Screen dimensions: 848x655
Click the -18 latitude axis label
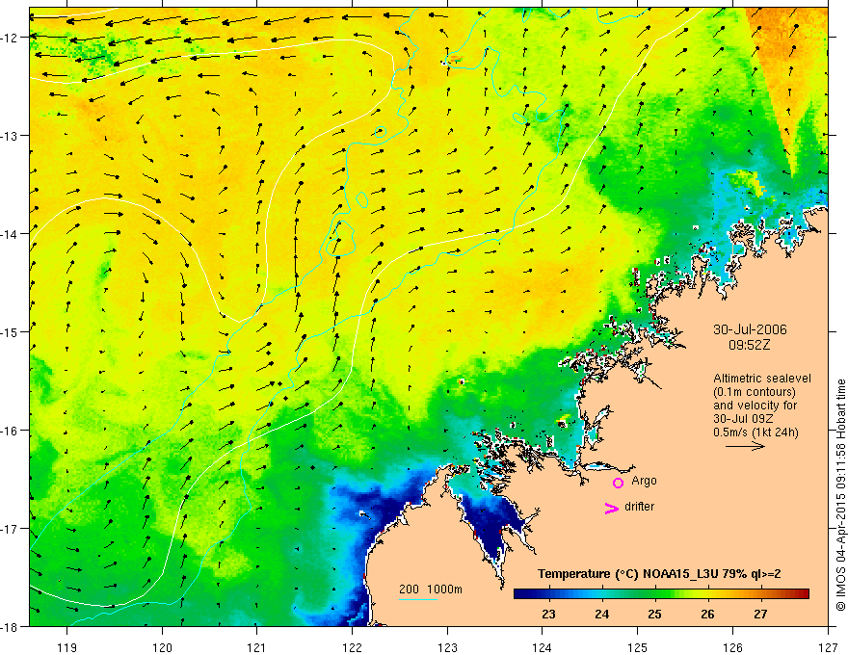click(x=11, y=627)
